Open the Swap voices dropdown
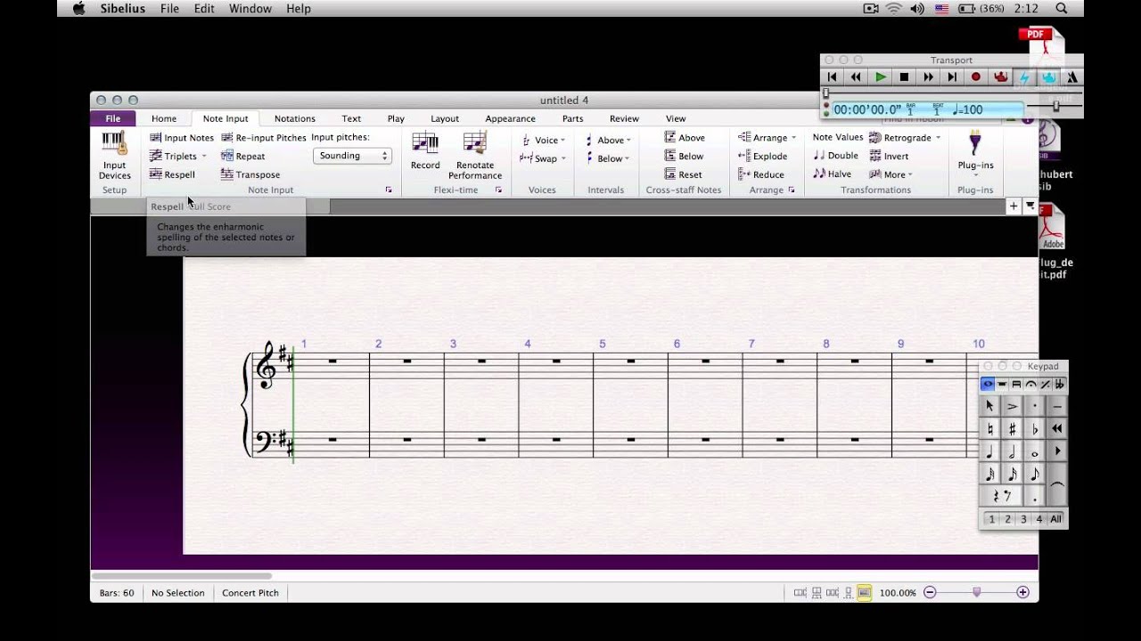Image resolution: width=1141 pixels, height=641 pixels. point(543,158)
